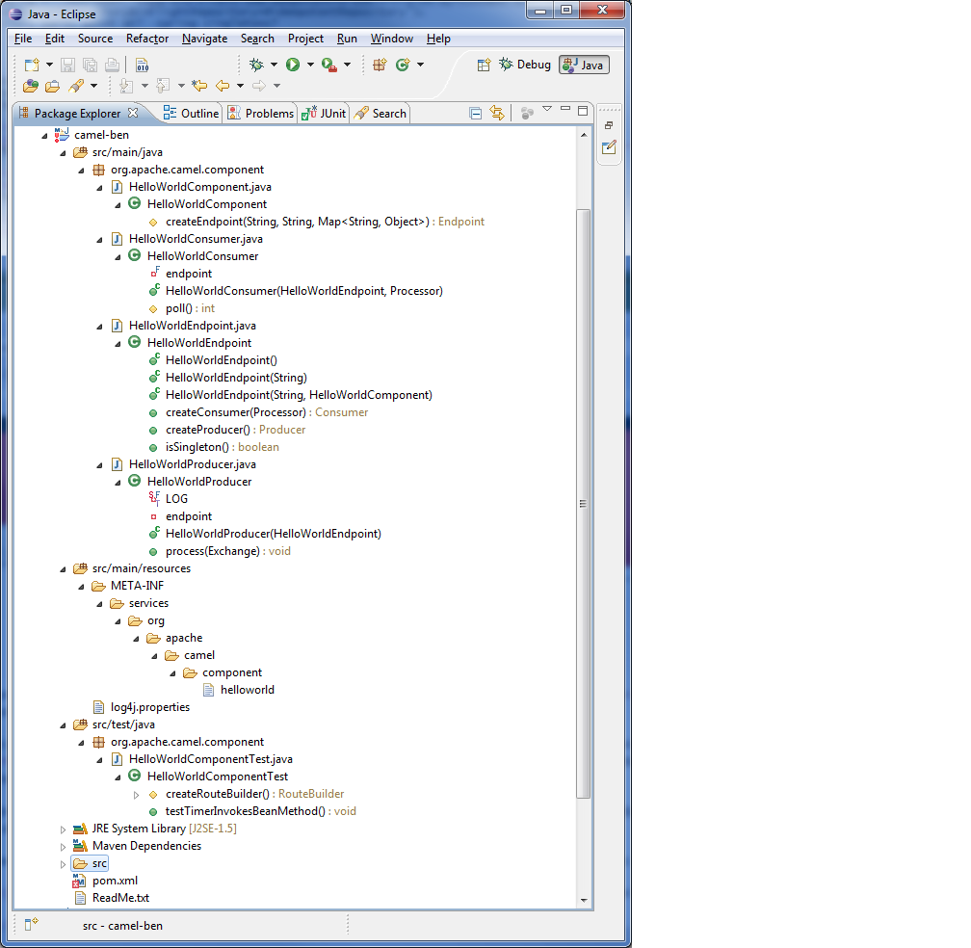Open the File menu
This screenshot has width=971, height=948.
click(23, 39)
